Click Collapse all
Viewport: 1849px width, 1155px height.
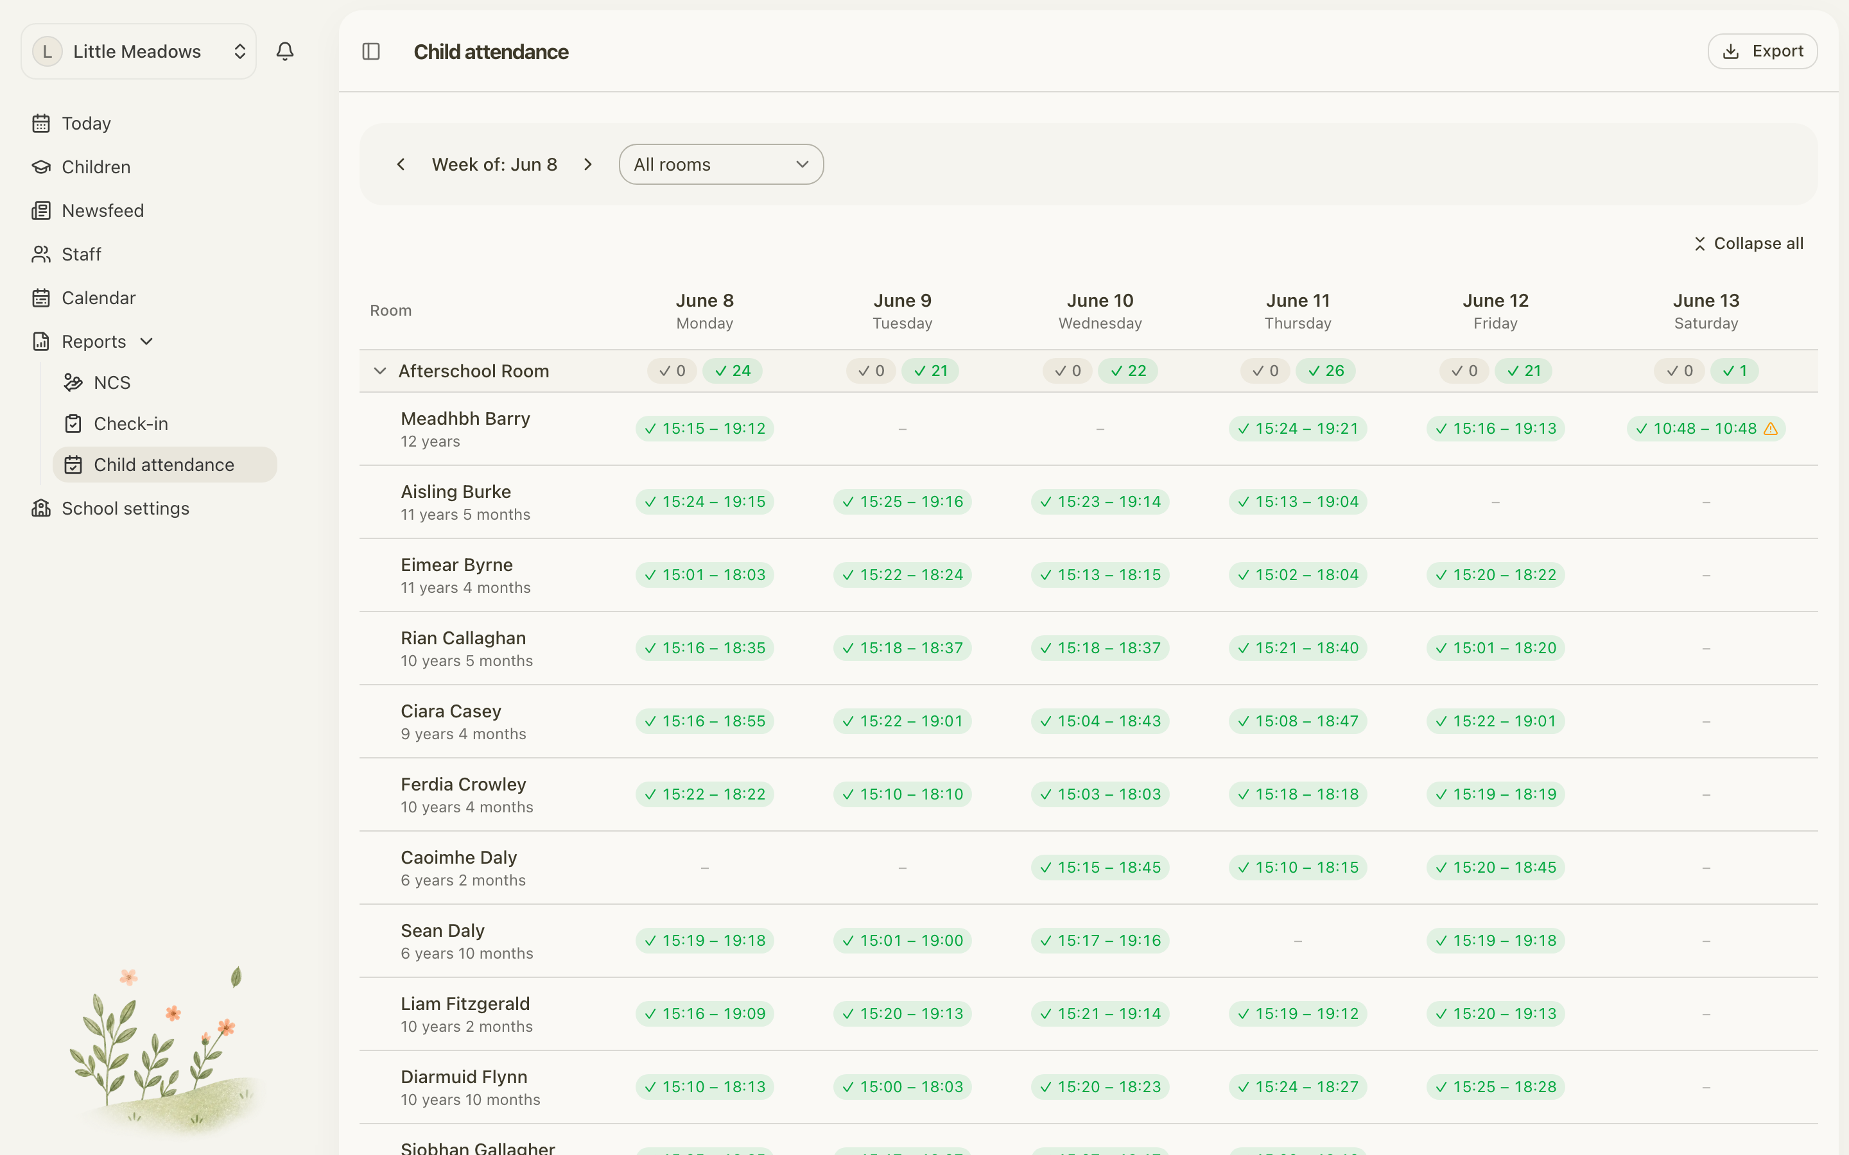[1748, 243]
